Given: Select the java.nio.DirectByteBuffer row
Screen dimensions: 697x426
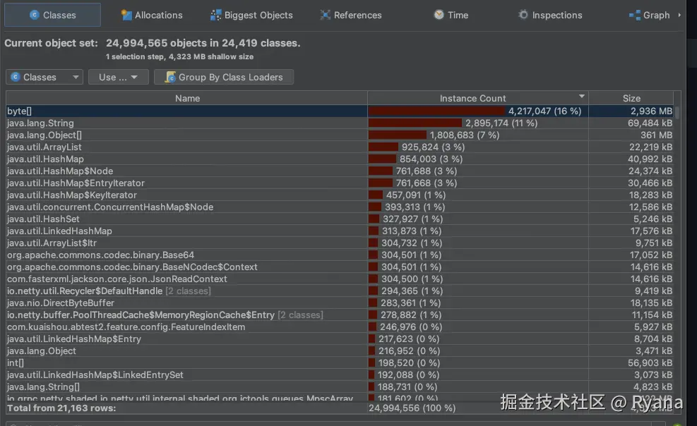Looking at the screenshot, I should pos(340,303).
